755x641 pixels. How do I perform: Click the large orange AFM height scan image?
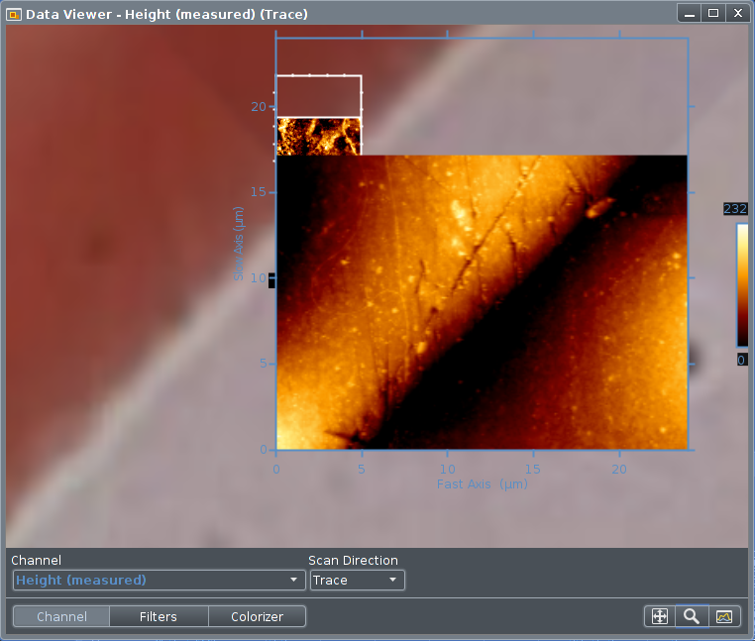[x=482, y=302]
